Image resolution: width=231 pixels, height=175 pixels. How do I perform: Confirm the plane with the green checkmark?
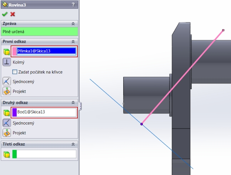point(5,14)
